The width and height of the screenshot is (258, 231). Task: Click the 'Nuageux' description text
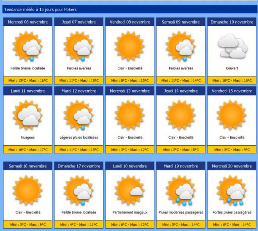28,137
